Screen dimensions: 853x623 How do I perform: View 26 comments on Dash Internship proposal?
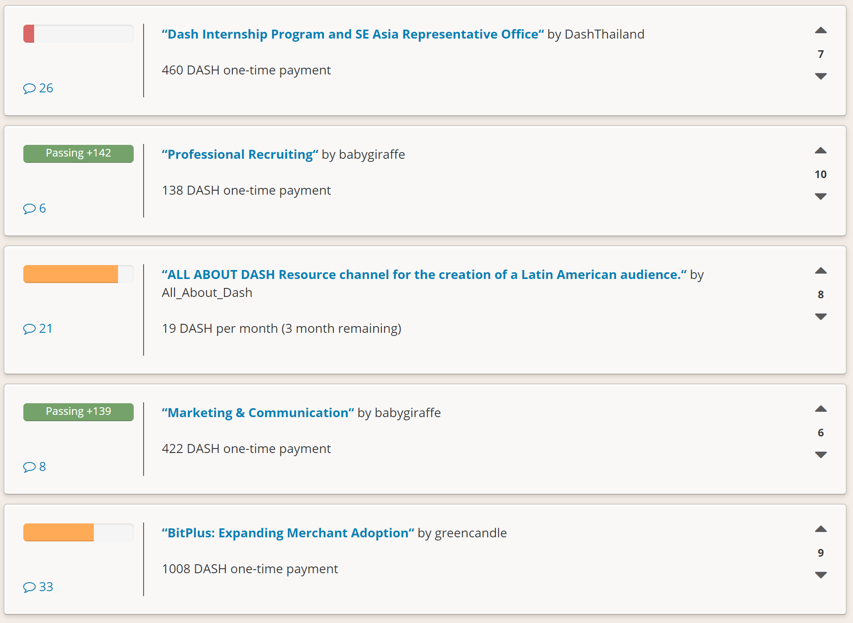click(x=39, y=88)
